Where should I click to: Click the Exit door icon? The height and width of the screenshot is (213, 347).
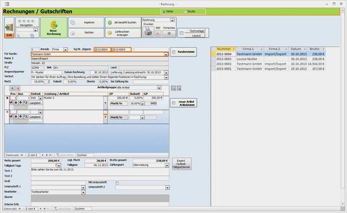pyautogui.click(x=9, y=27)
